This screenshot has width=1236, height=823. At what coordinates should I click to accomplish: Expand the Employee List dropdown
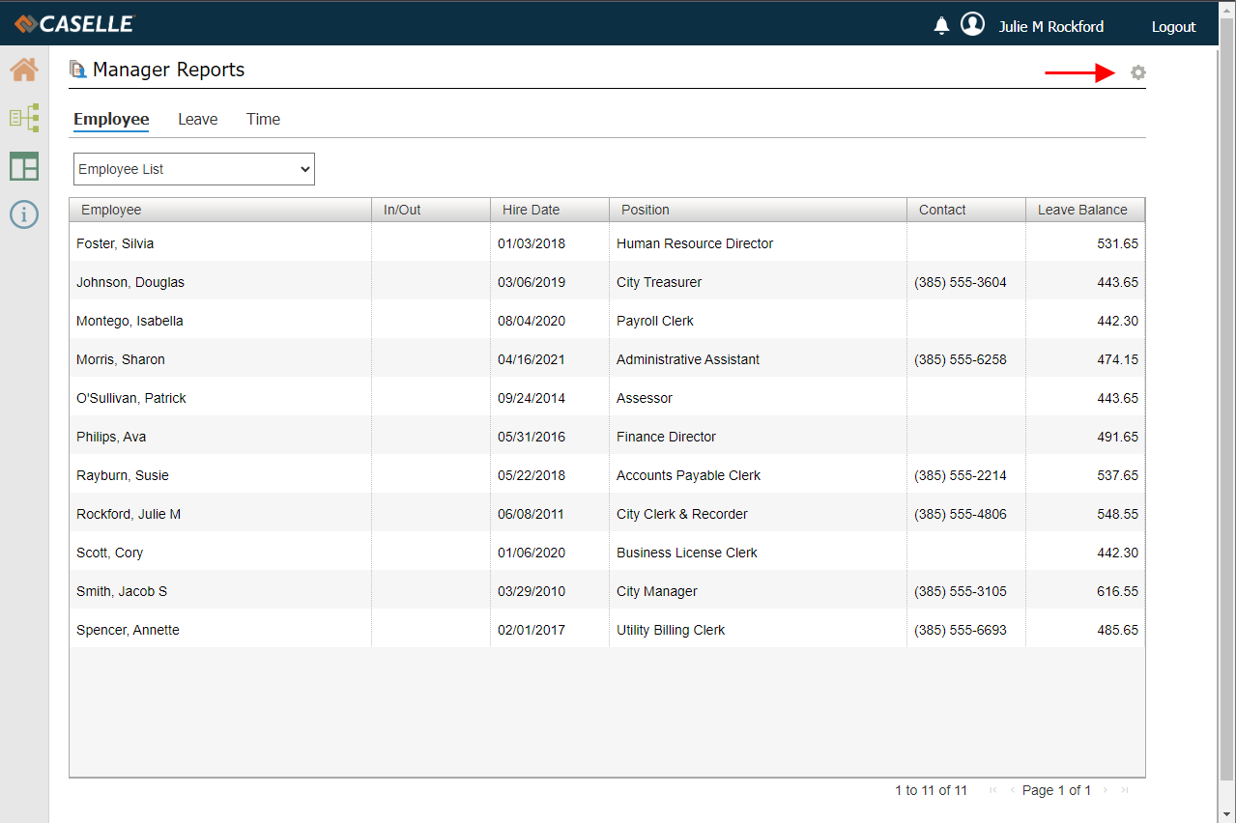194,169
